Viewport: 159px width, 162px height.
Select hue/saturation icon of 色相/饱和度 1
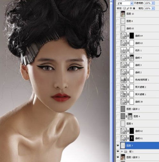click(124, 80)
